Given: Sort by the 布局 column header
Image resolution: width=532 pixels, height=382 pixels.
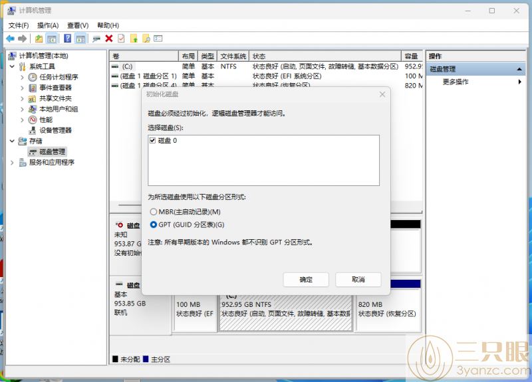Looking at the screenshot, I should (x=188, y=56).
